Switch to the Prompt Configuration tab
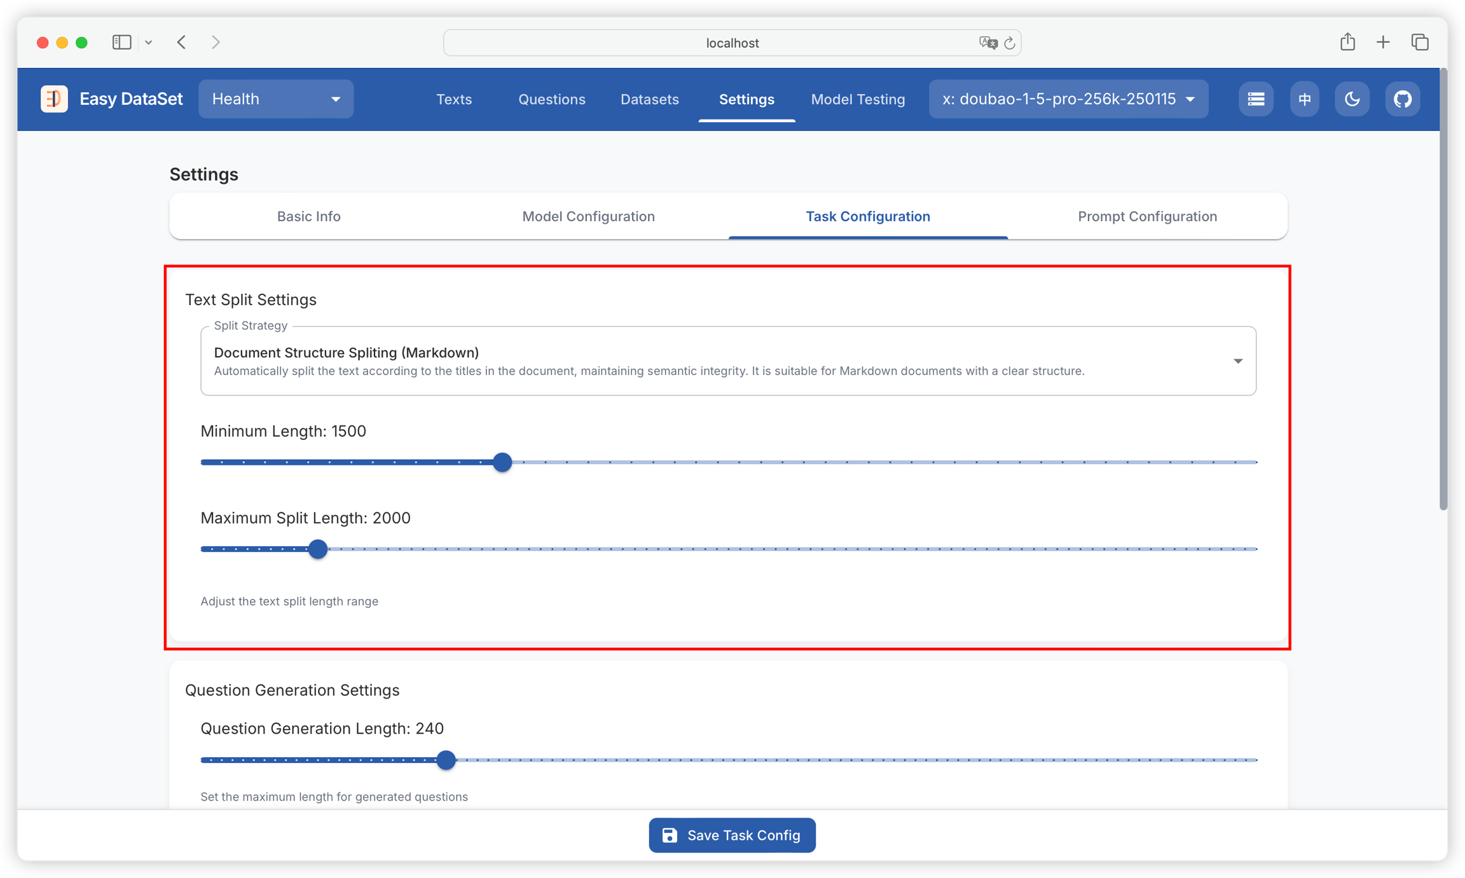1465x878 pixels. point(1147,216)
